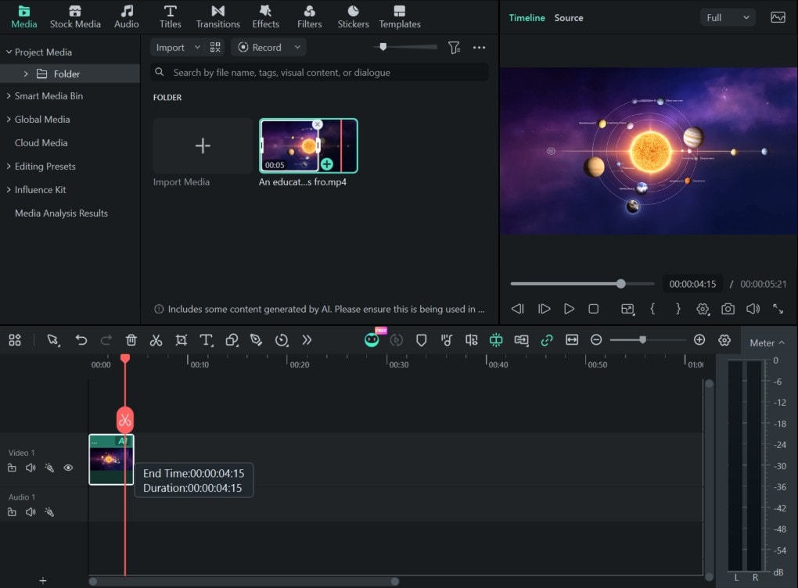Open the scope waveform icon in preview
The height and width of the screenshot is (588, 798).
(778, 17)
